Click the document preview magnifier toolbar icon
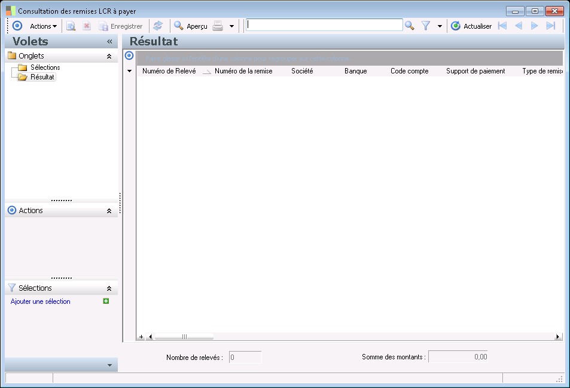This screenshot has height=388, width=570. (71, 26)
